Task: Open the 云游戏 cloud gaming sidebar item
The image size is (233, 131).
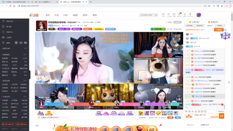Action: point(9,38)
